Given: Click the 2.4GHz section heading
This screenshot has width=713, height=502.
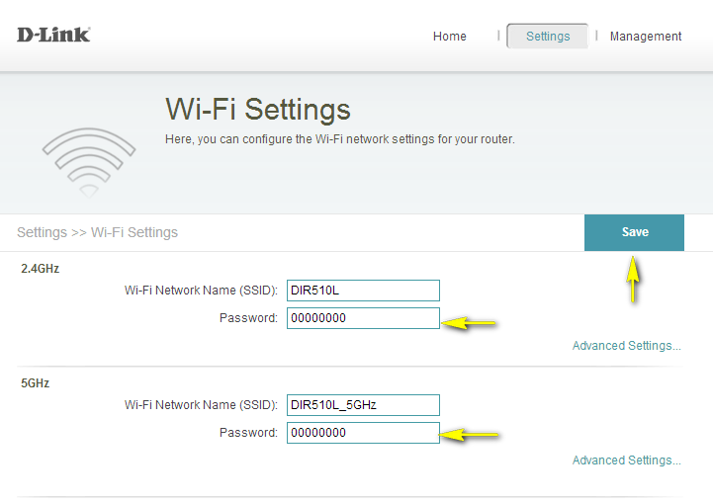Looking at the screenshot, I should (x=41, y=269).
